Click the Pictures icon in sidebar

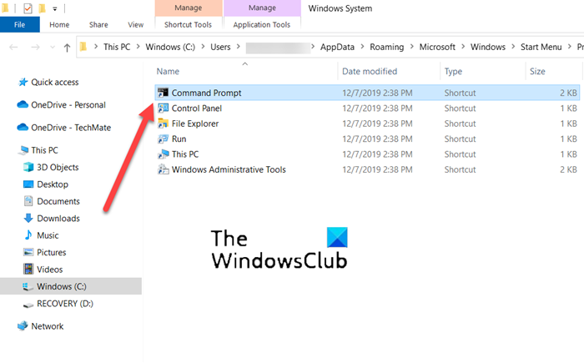click(28, 252)
